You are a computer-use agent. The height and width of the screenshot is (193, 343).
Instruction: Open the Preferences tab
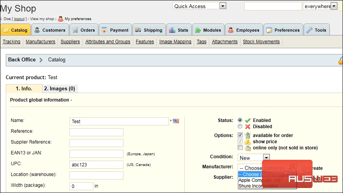(x=283, y=30)
